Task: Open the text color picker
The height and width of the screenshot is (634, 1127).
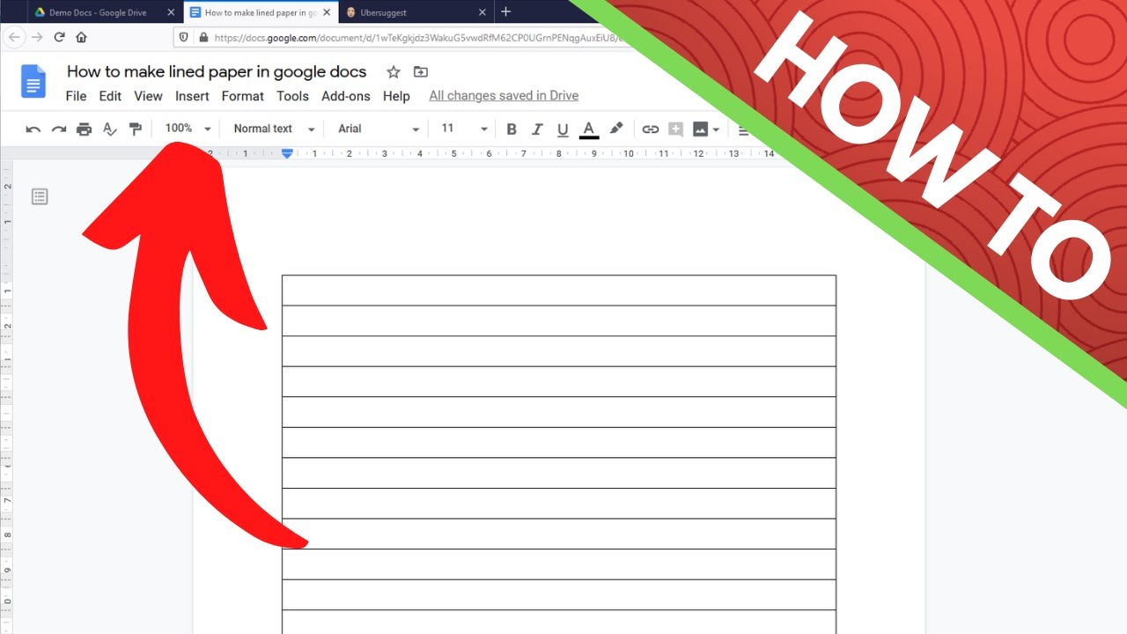Action: point(588,129)
